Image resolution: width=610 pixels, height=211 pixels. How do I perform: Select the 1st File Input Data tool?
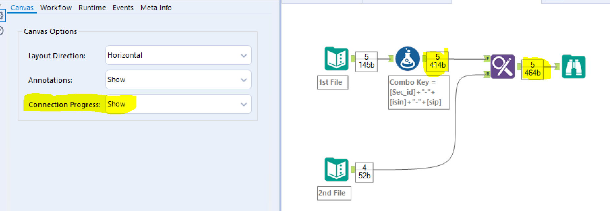coord(336,59)
